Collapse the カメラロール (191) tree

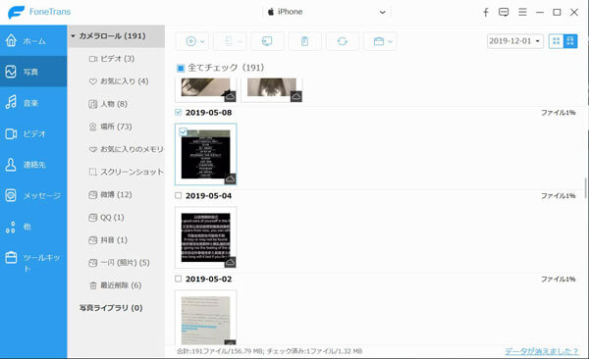point(74,36)
